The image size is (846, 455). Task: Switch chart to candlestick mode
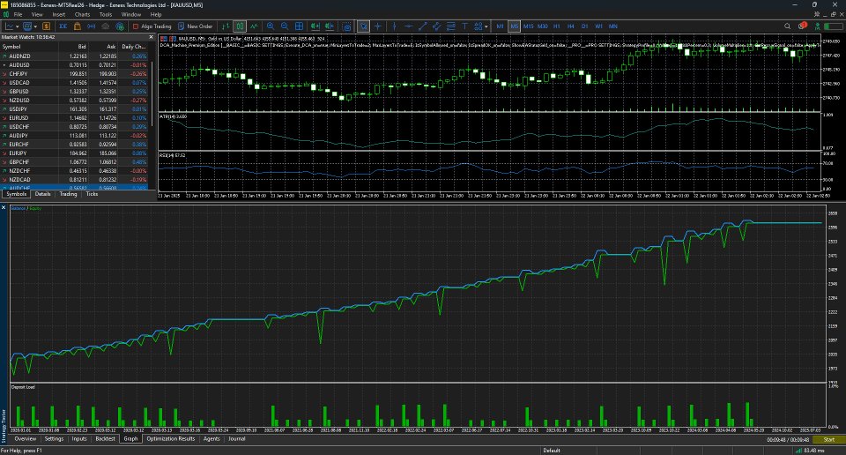[x=240, y=26]
